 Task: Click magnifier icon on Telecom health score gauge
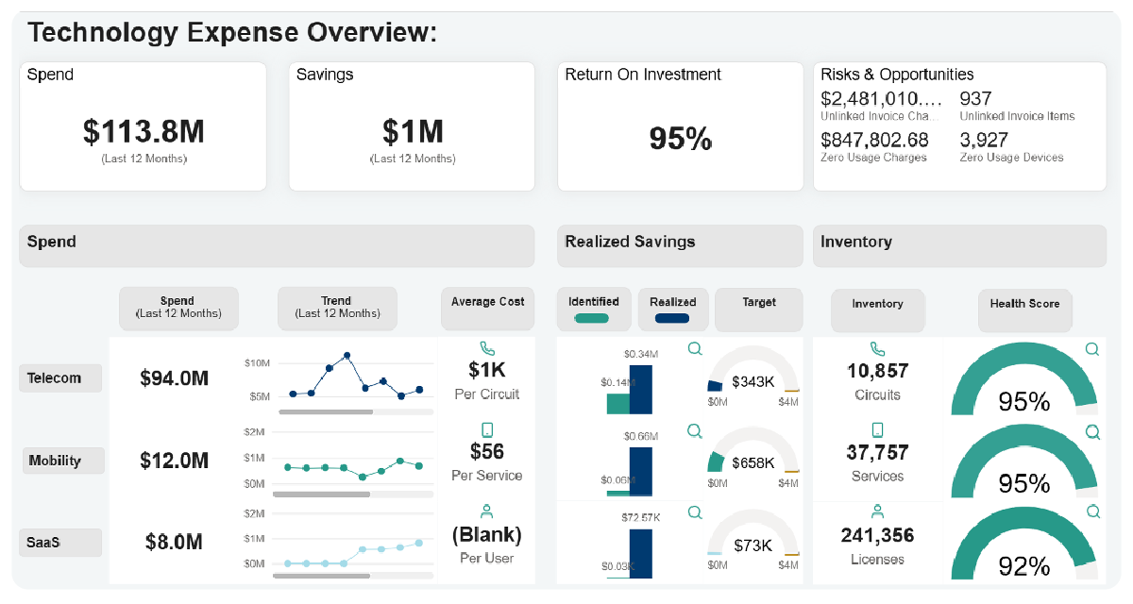coord(1092,348)
